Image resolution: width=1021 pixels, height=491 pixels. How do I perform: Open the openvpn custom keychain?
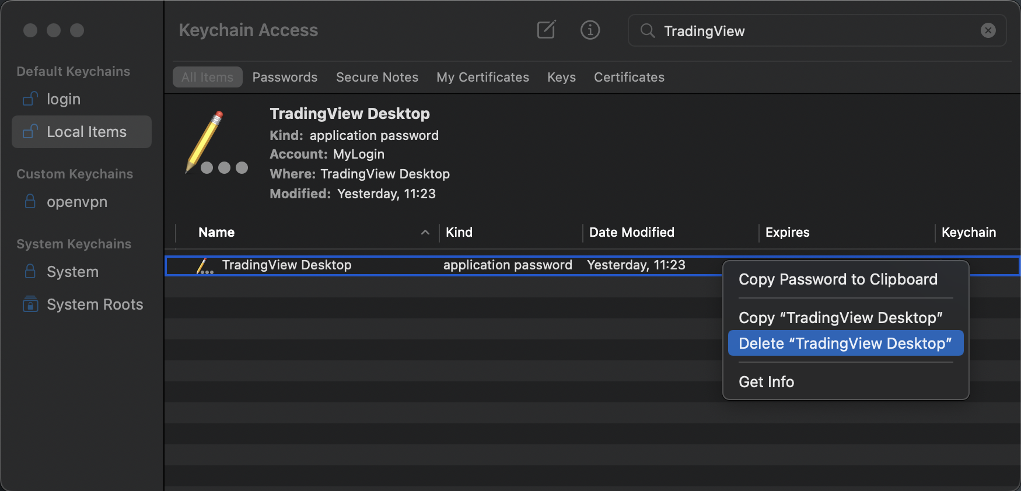click(76, 202)
